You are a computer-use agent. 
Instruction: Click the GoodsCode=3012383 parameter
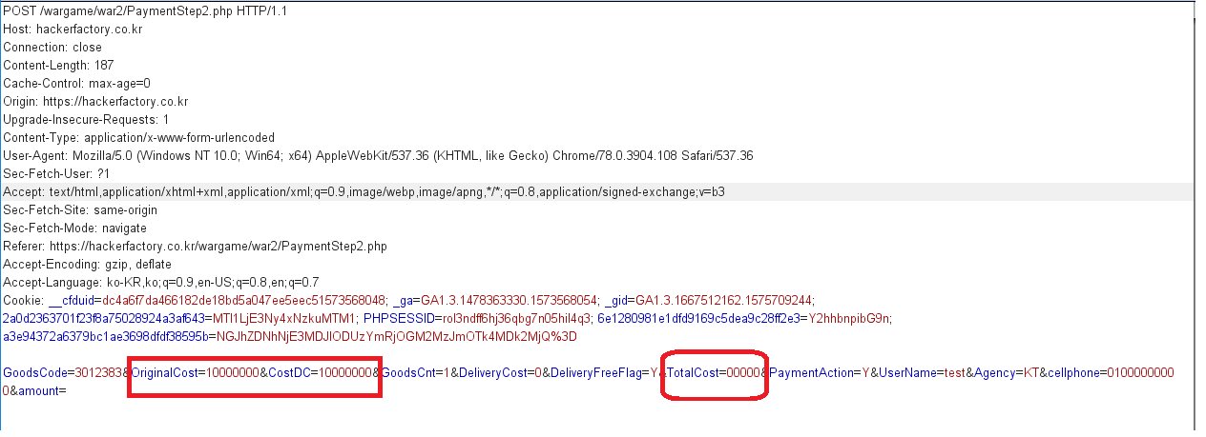click(x=63, y=372)
